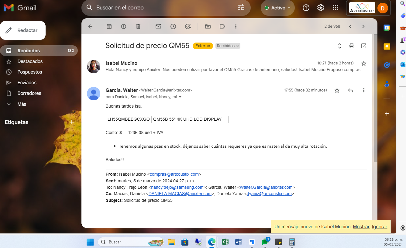Image resolution: width=406 pixels, height=248 pixels.
Task: Open Google apps grid
Action: [x=335, y=8]
